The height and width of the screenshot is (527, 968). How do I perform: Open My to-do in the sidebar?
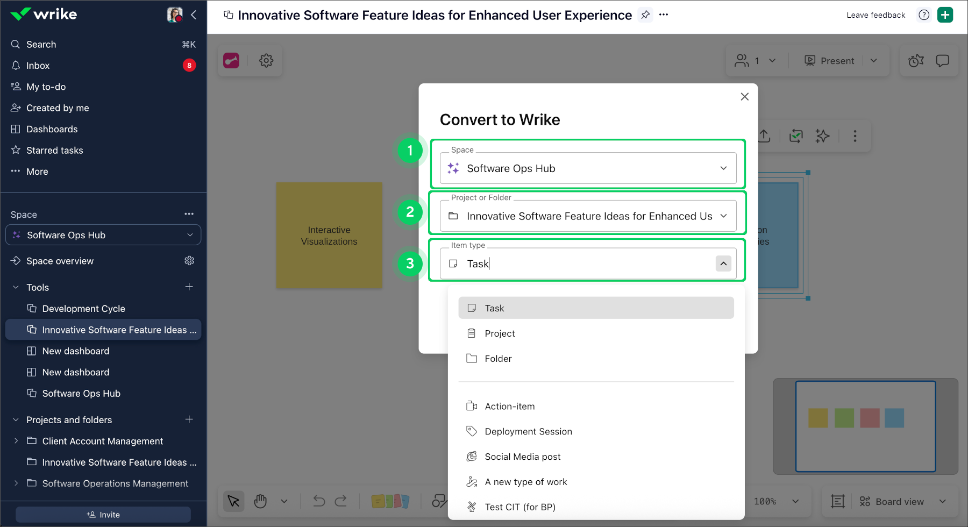46,86
